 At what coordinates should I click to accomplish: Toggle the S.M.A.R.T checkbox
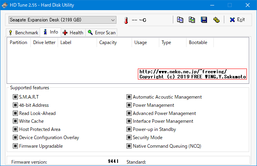16,97
